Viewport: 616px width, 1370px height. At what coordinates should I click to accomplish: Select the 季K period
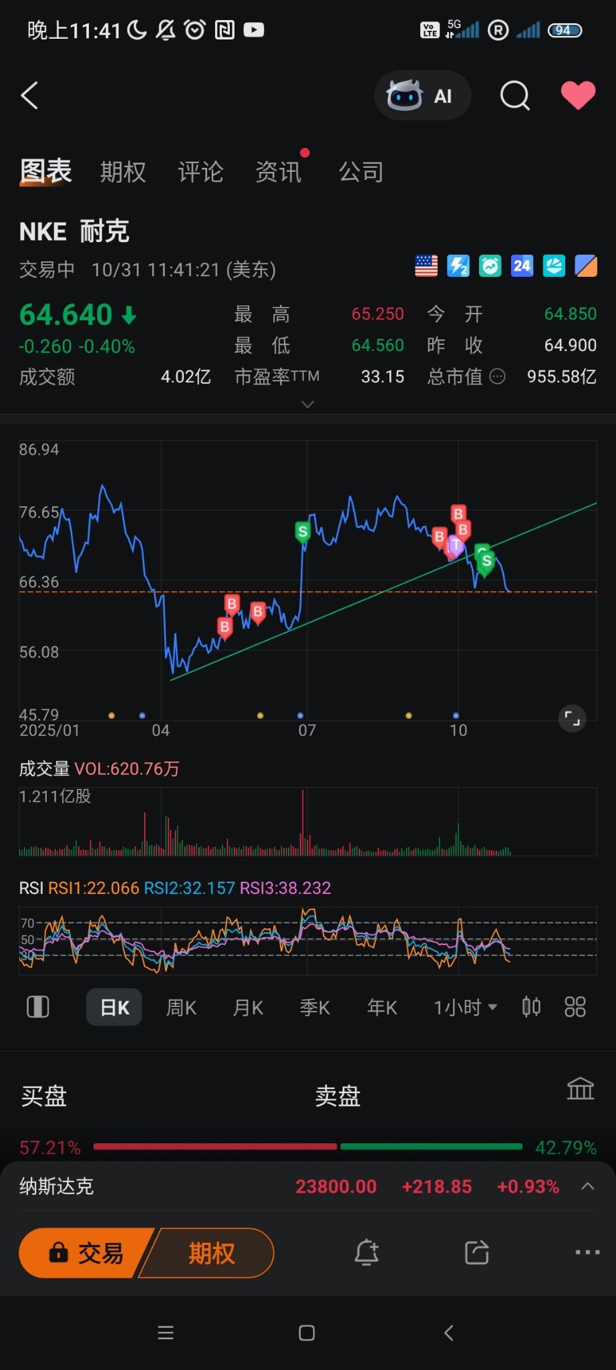[x=315, y=1008]
